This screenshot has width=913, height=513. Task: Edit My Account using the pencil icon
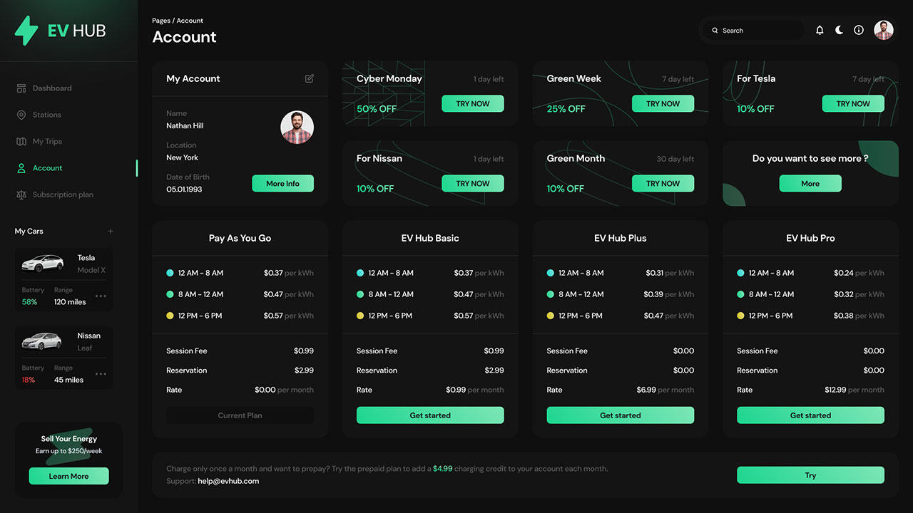[309, 78]
